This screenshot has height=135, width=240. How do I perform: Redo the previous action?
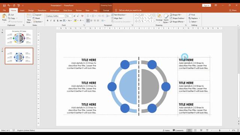coord(14,6)
